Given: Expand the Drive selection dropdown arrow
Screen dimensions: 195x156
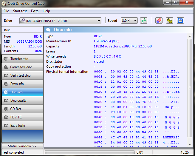Looking at the screenshot, I should (99, 21).
